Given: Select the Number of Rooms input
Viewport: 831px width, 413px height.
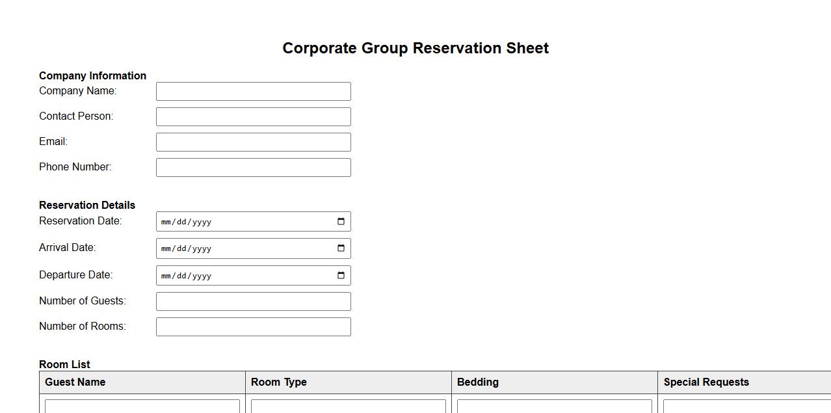Looking at the screenshot, I should pyautogui.click(x=253, y=327).
